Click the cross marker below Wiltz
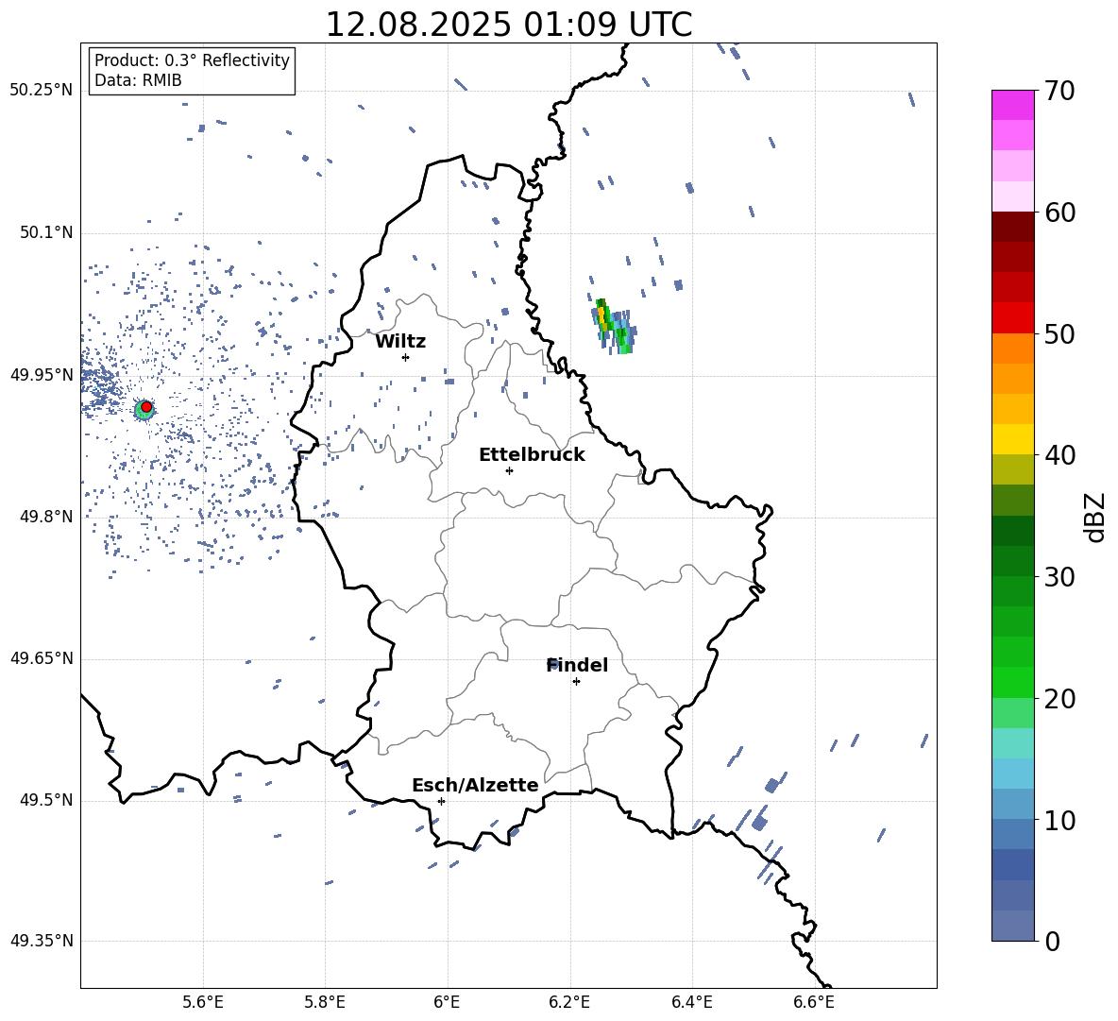The width and height of the screenshot is (1118, 1021). [405, 357]
